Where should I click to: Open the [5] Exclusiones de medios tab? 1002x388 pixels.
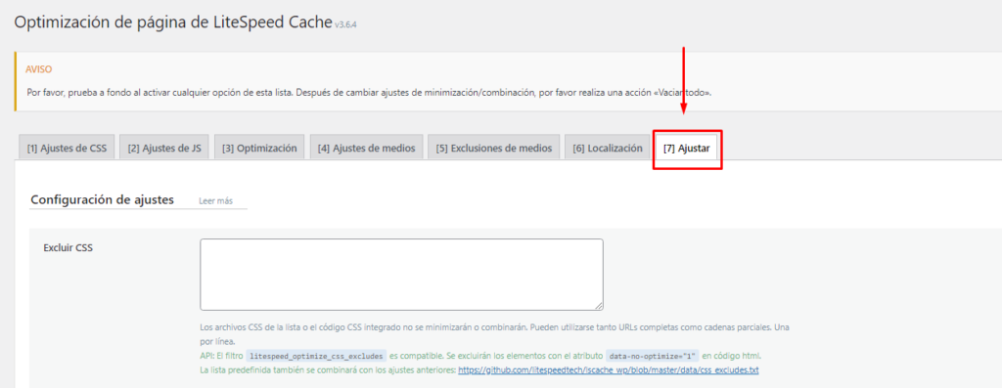[x=493, y=148]
